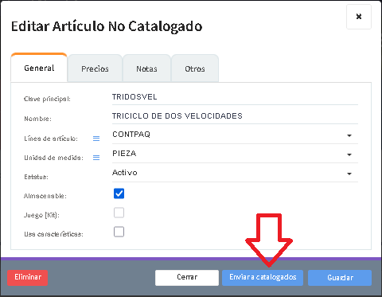This screenshot has width=382, height=297.
Task: Click the Cerrar button
Action: [187, 278]
